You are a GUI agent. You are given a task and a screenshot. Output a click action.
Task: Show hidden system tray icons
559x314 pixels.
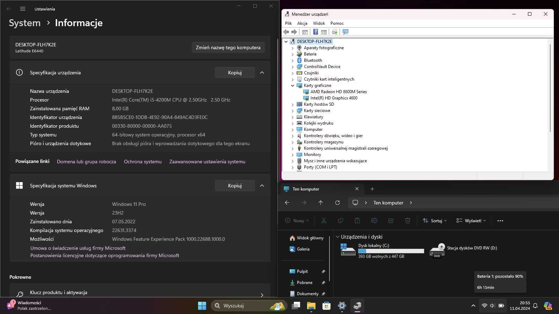(x=473, y=306)
